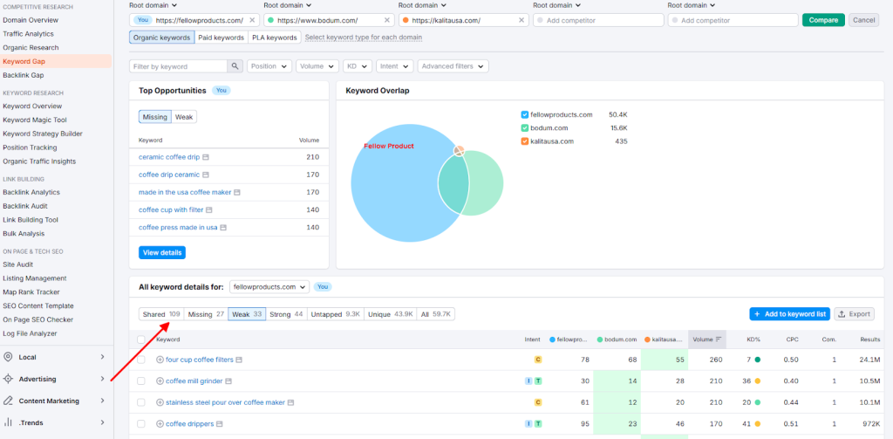Click the Local location pin icon in sidebar
This screenshot has width=893, height=439.
pos(8,357)
